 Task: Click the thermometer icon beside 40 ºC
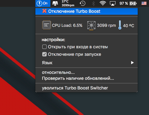click(x=120, y=25)
